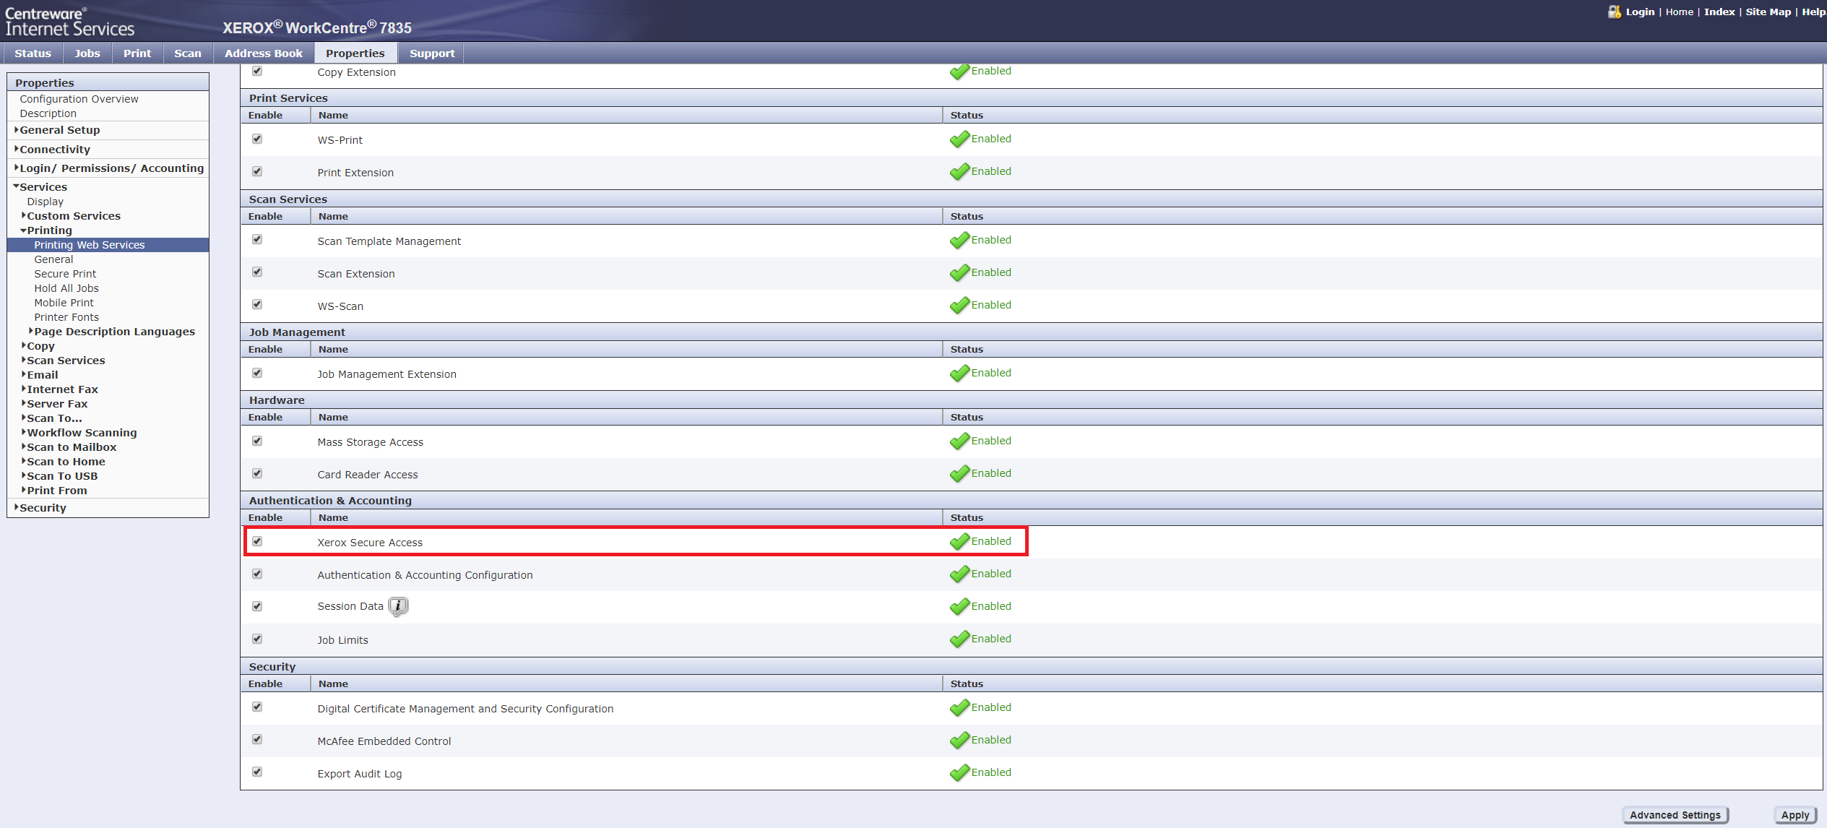The image size is (1827, 828).
Task: Collapse the Printing tree node
Action: pos(48,230)
